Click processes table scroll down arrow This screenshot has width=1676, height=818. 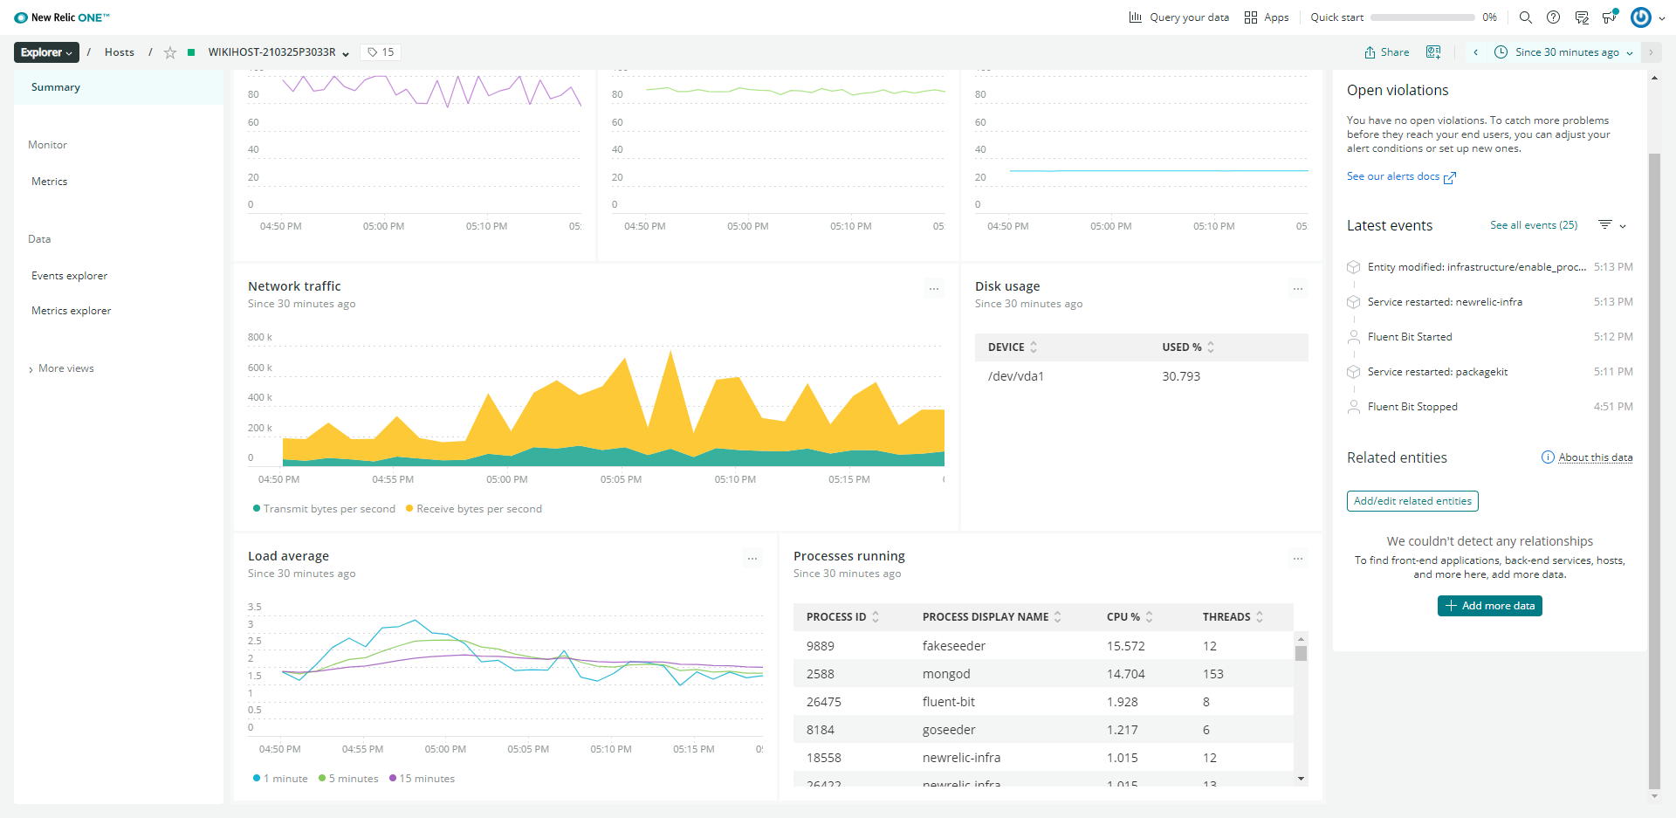tap(1301, 778)
